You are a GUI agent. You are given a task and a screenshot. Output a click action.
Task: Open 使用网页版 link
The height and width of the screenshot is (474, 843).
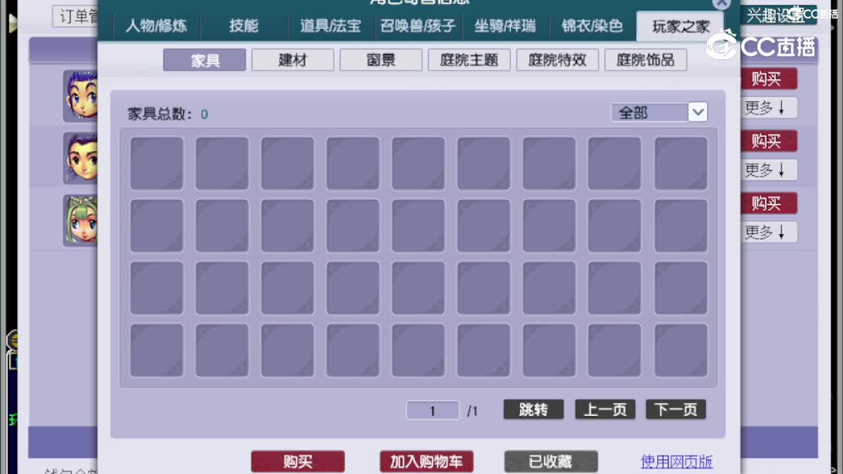tap(676, 461)
